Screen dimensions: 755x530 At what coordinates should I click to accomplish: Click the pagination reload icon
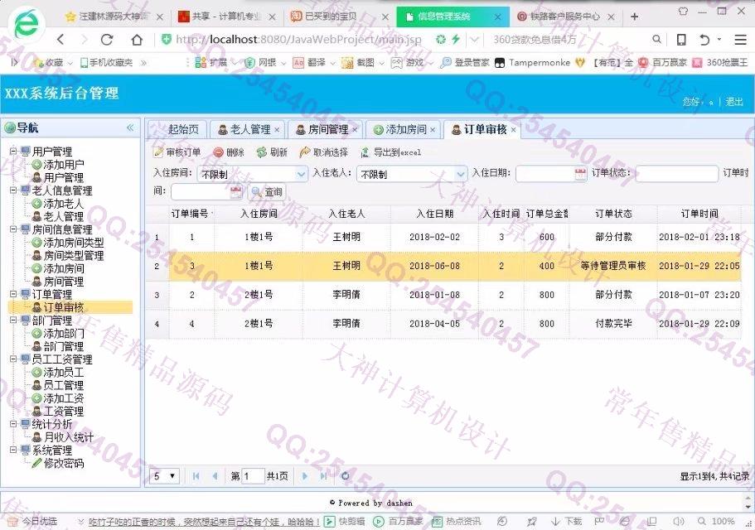click(345, 476)
